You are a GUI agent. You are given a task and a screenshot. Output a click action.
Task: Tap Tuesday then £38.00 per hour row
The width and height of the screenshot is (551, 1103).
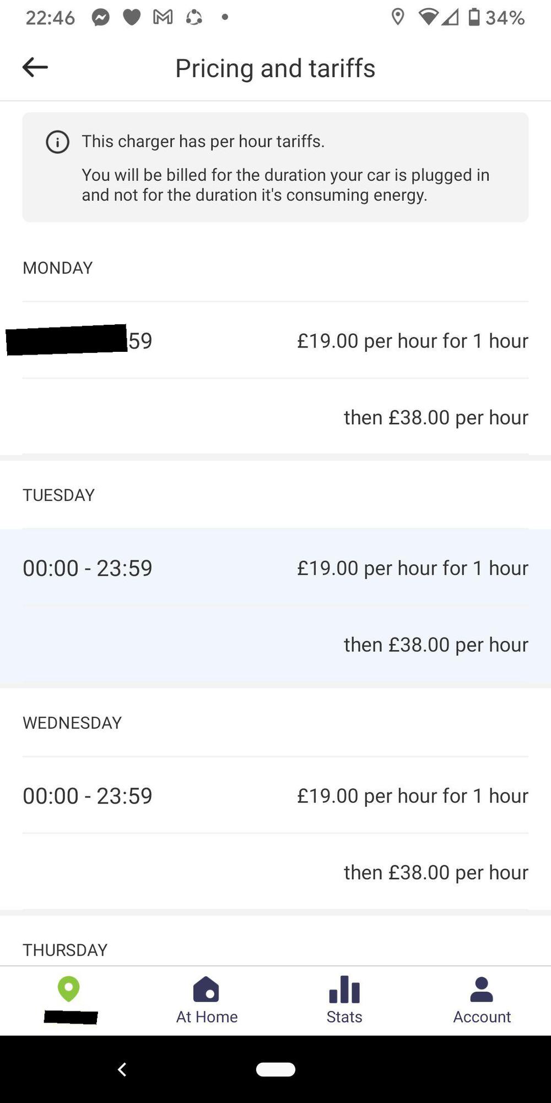point(436,645)
